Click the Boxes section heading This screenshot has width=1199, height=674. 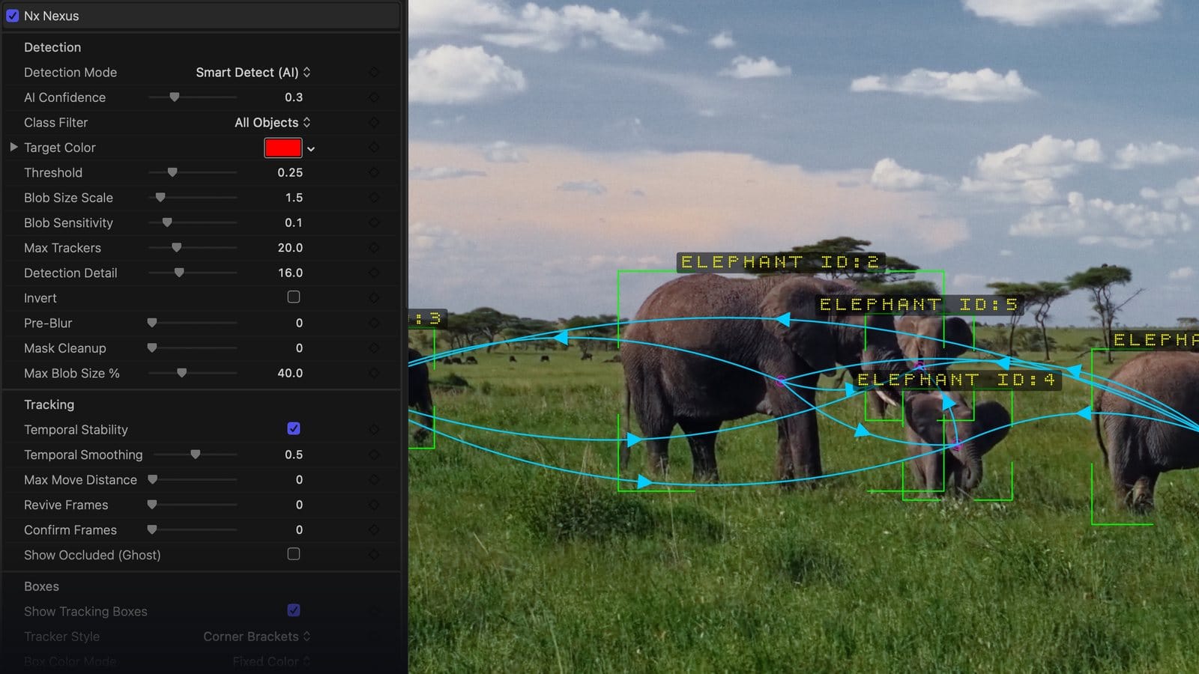tap(41, 586)
